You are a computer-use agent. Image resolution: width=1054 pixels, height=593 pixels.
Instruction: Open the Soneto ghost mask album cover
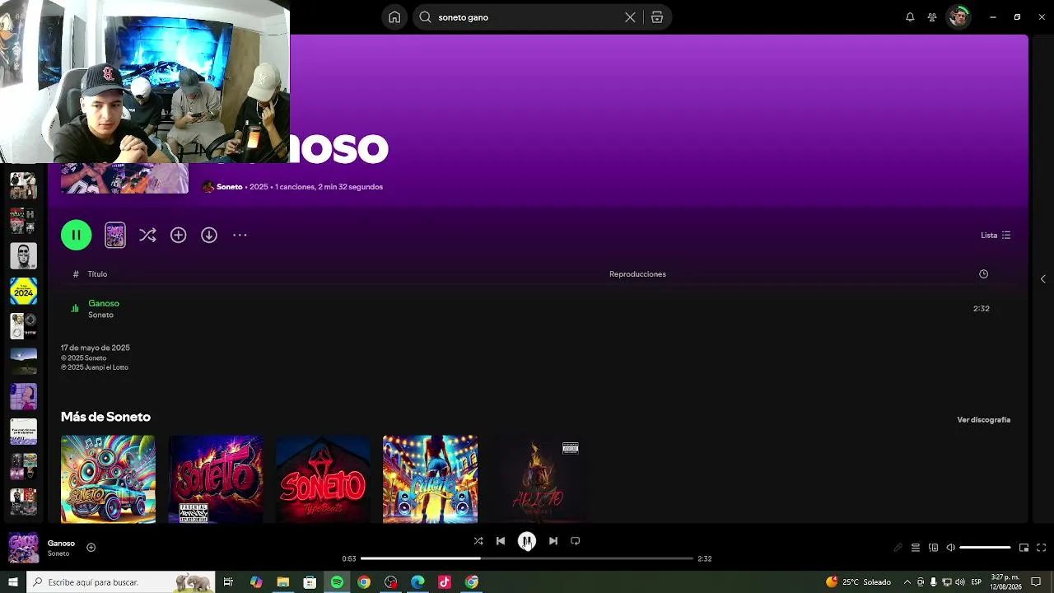click(x=323, y=479)
